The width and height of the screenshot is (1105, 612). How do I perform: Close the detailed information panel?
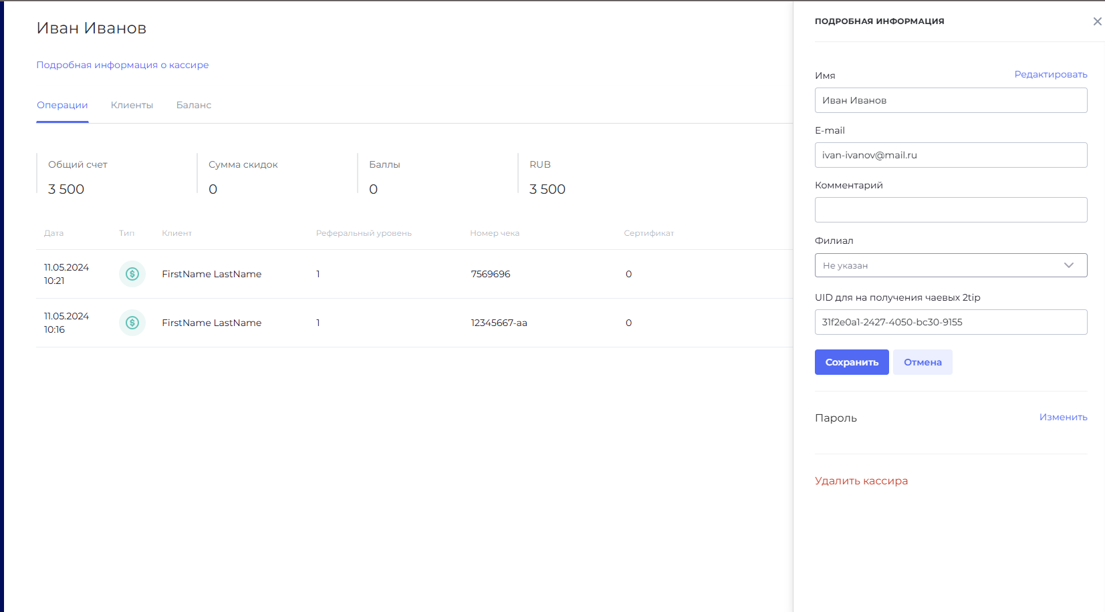pyautogui.click(x=1097, y=21)
